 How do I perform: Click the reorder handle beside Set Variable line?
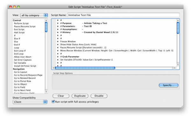(x=58, y=60)
